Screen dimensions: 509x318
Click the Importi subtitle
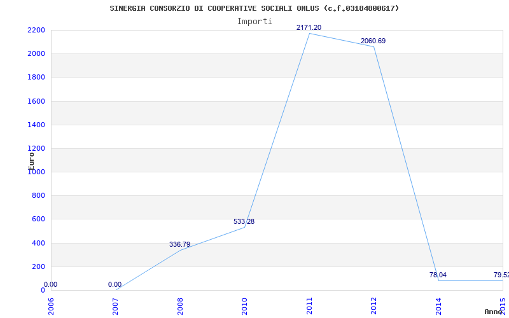click(x=254, y=22)
